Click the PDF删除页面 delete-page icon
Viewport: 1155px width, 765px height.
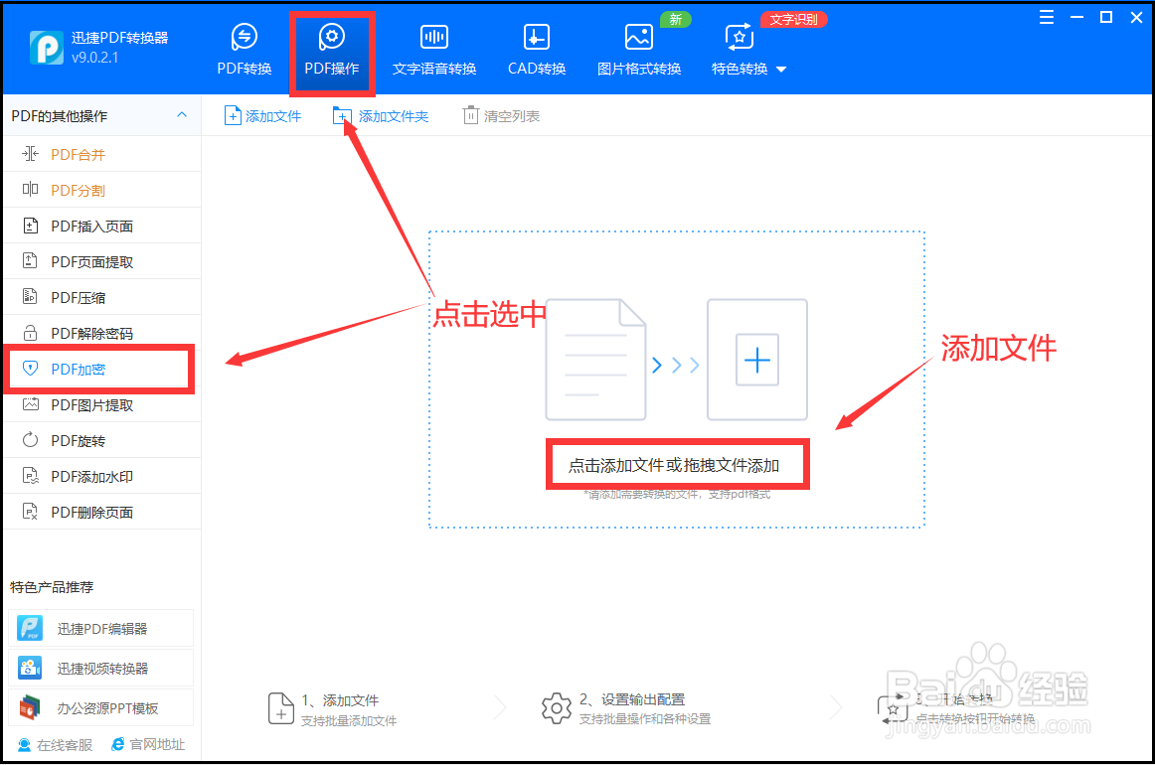coord(30,511)
